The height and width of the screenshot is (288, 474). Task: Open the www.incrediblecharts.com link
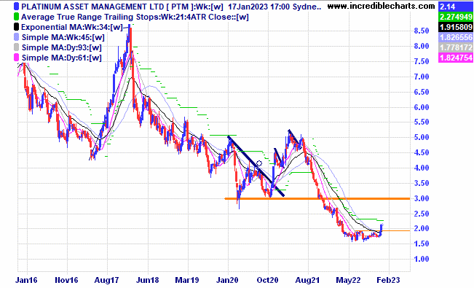coord(381,6)
